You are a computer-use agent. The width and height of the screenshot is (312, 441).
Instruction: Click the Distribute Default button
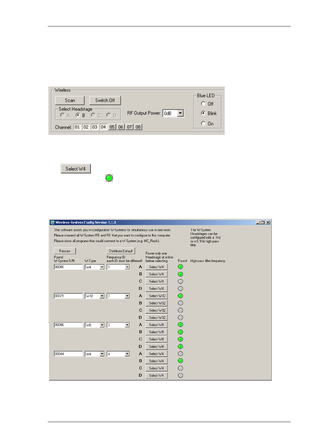tap(121, 251)
